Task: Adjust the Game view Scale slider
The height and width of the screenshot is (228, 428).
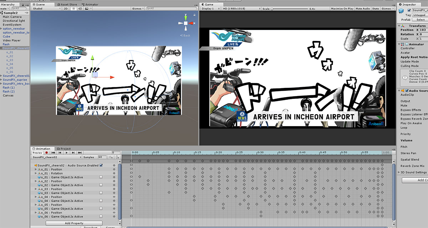Action: point(289,9)
